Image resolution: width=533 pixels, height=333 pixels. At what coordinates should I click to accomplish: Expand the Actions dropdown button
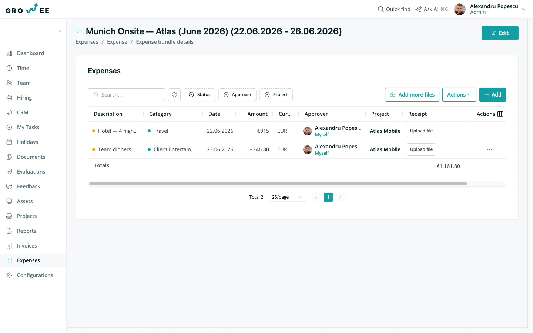(459, 95)
